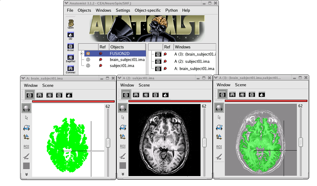Image resolution: width=317 pixels, height=186 pixels.
Task: Show hidden tools chevron in subject01.ima window
Action: point(123,174)
